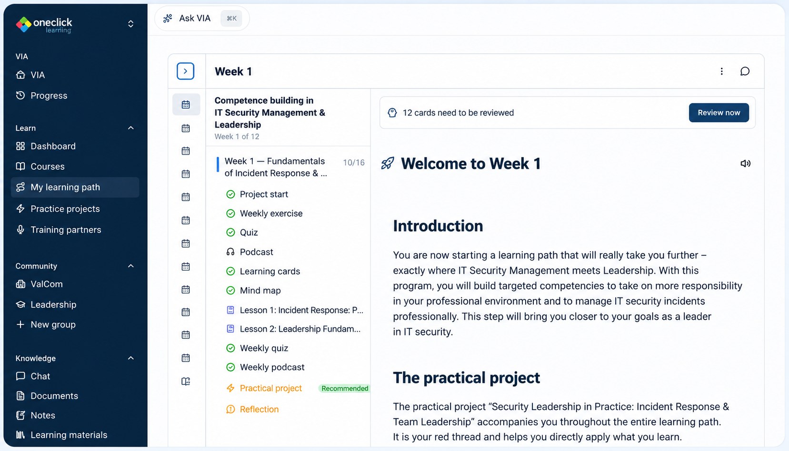Open Courses from sidebar
This screenshot has height=451, width=789.
(75, 167)
